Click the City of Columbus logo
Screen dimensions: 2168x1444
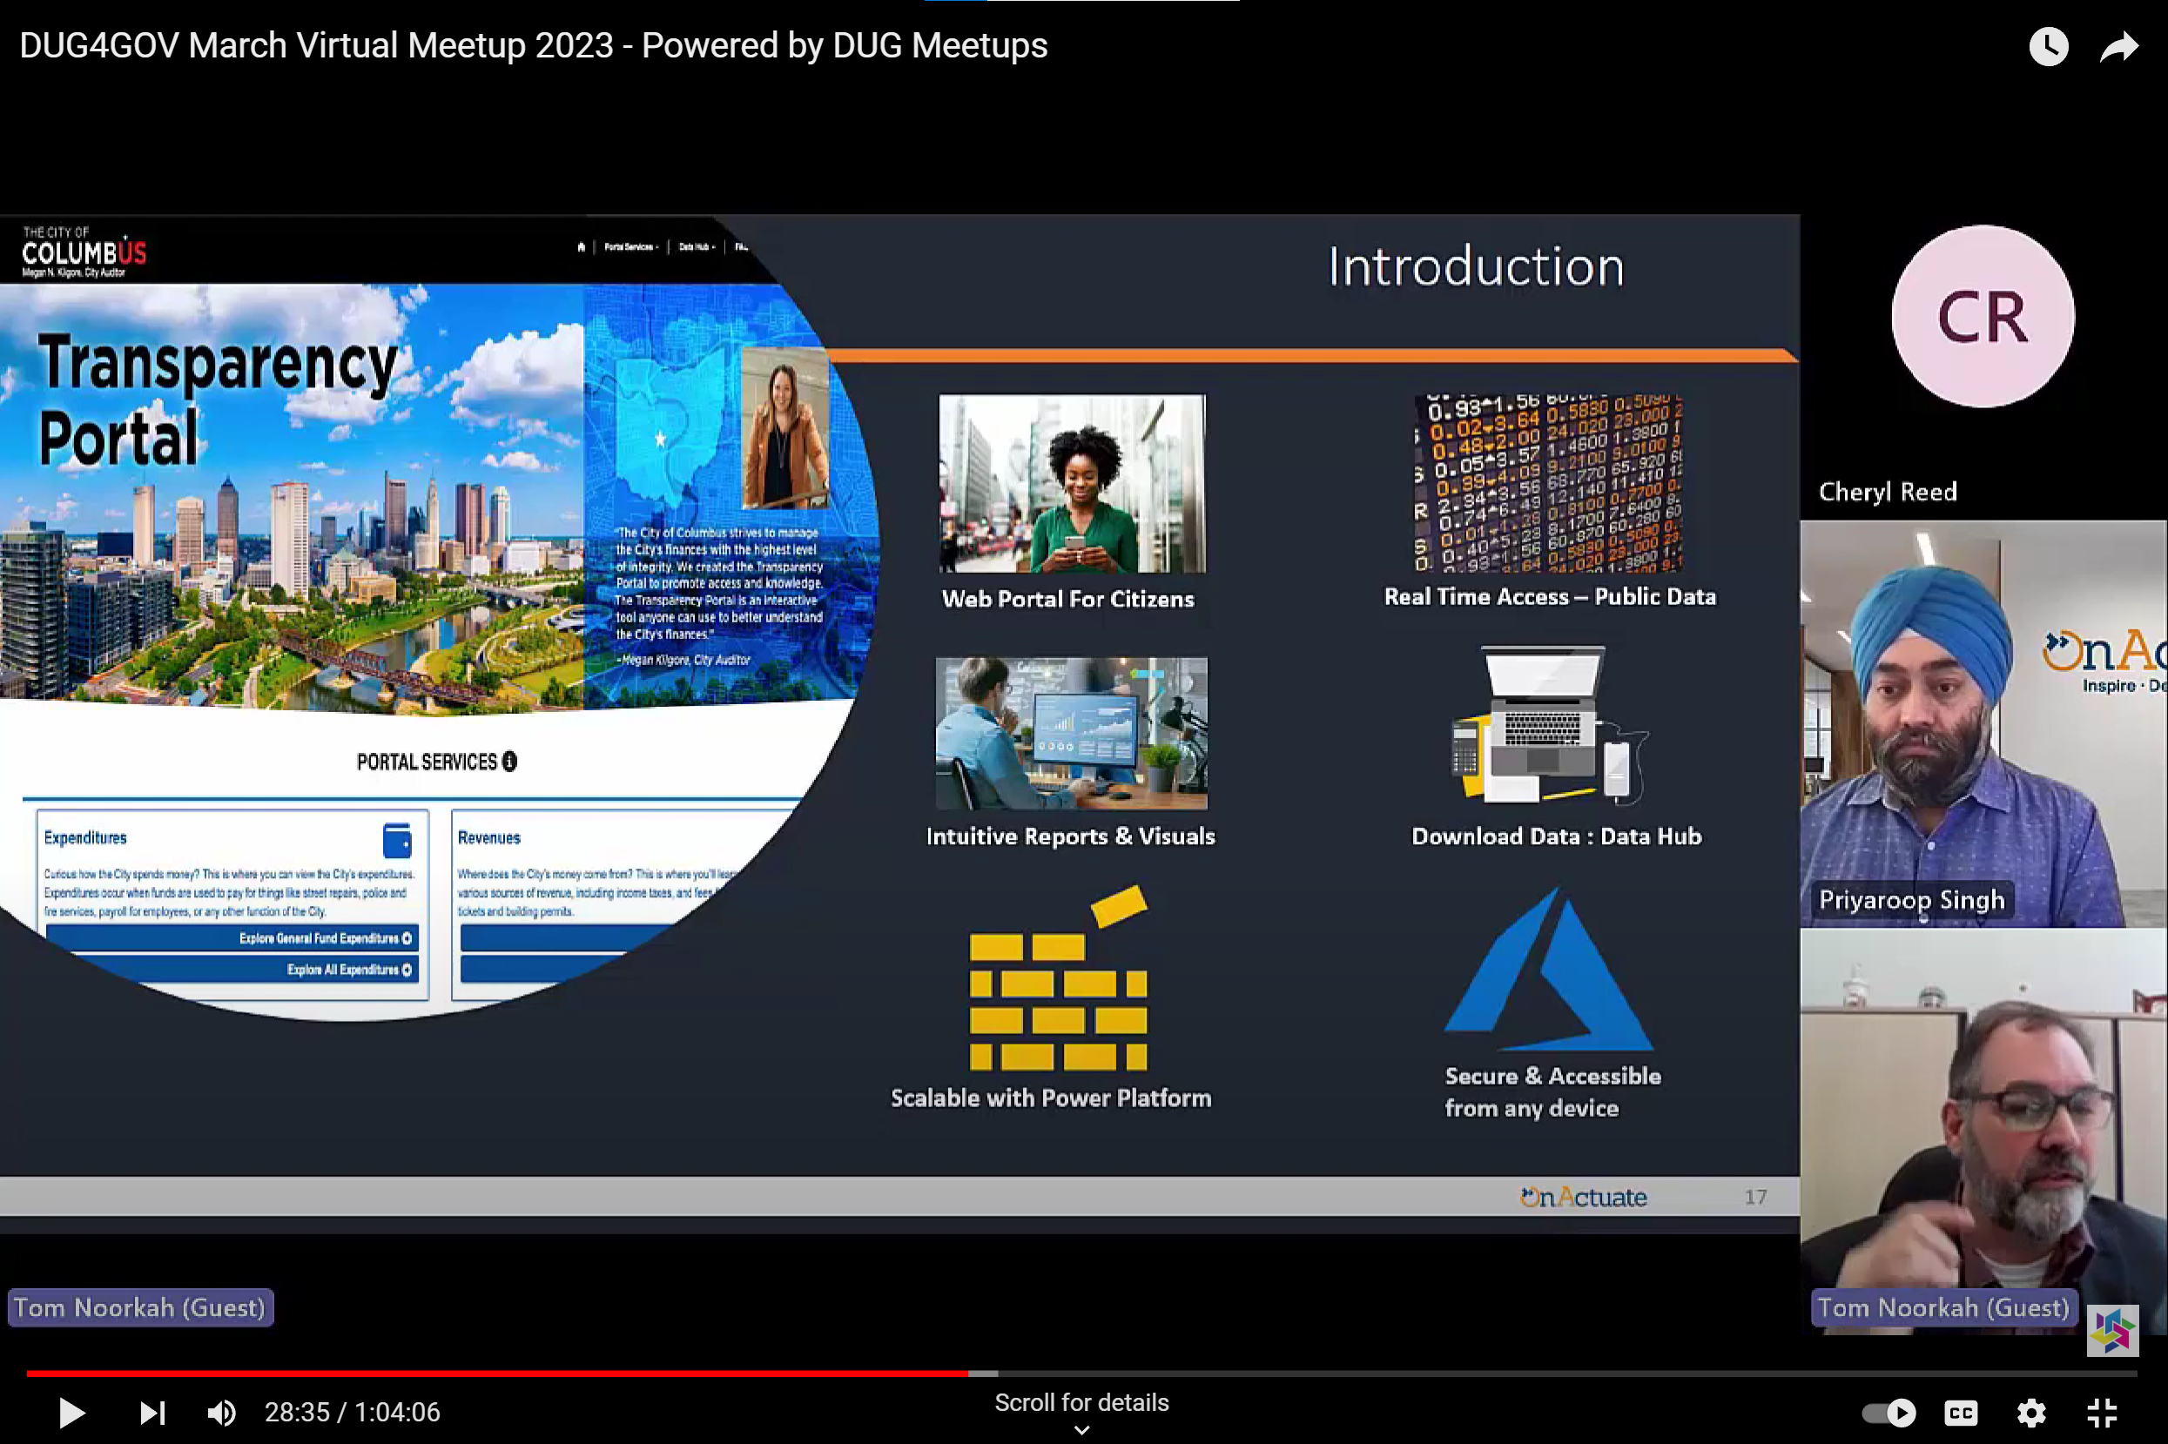point(83,252)
